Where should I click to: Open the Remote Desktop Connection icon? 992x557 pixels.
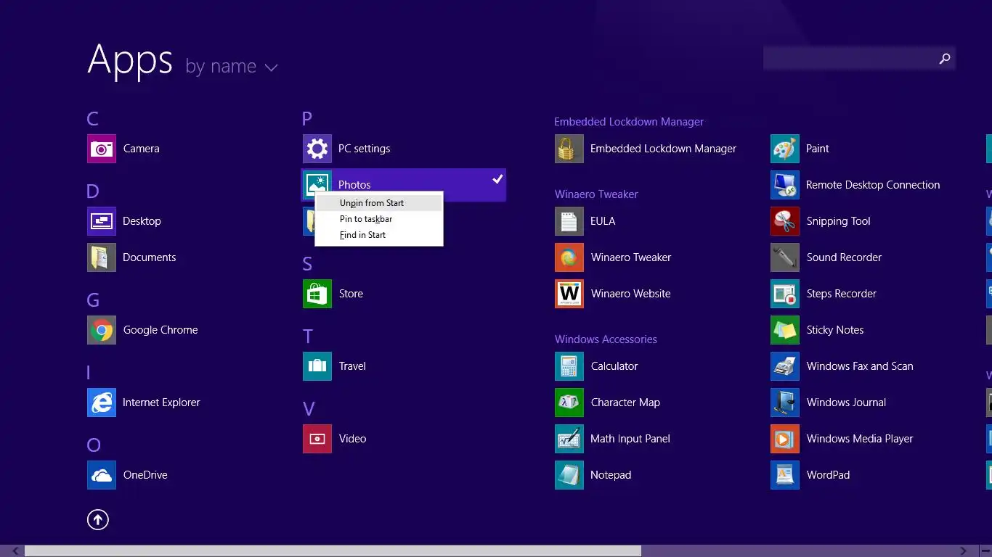785,185
